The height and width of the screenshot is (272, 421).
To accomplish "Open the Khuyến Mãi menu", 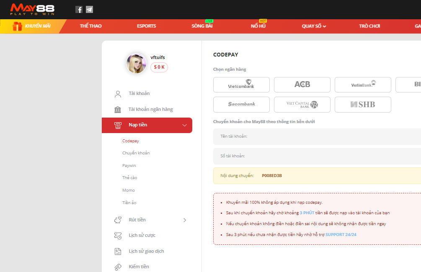I will click(x=38, y=26).
